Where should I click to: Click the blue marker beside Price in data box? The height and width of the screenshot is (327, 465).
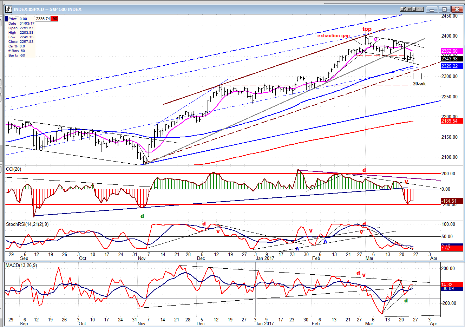(x=6, y=19)
